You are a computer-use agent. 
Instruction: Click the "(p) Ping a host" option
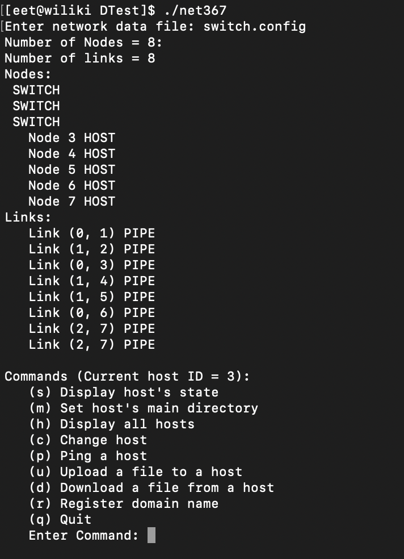click(x=87, y=456)
